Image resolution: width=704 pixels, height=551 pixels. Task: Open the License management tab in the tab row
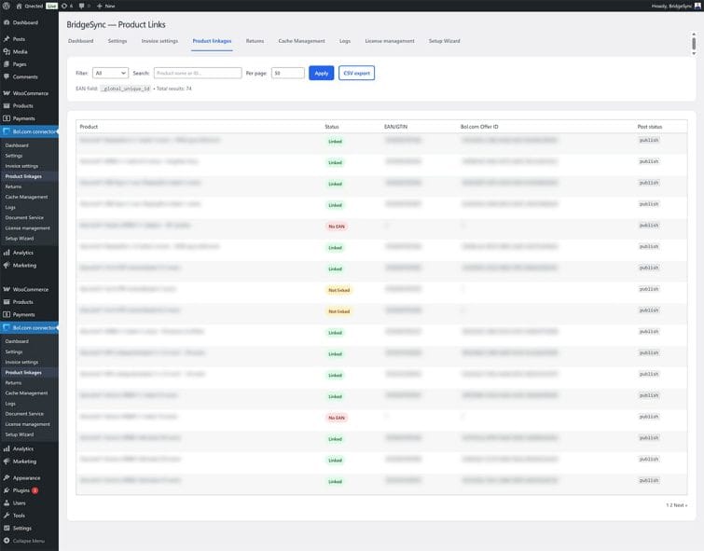[x=390, y=41]
